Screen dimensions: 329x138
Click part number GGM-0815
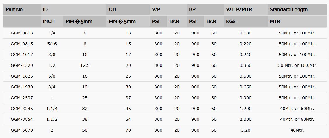tap(22, 44)
